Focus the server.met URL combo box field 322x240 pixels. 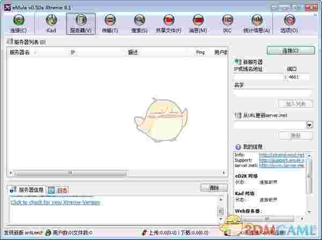coord(270,125)
